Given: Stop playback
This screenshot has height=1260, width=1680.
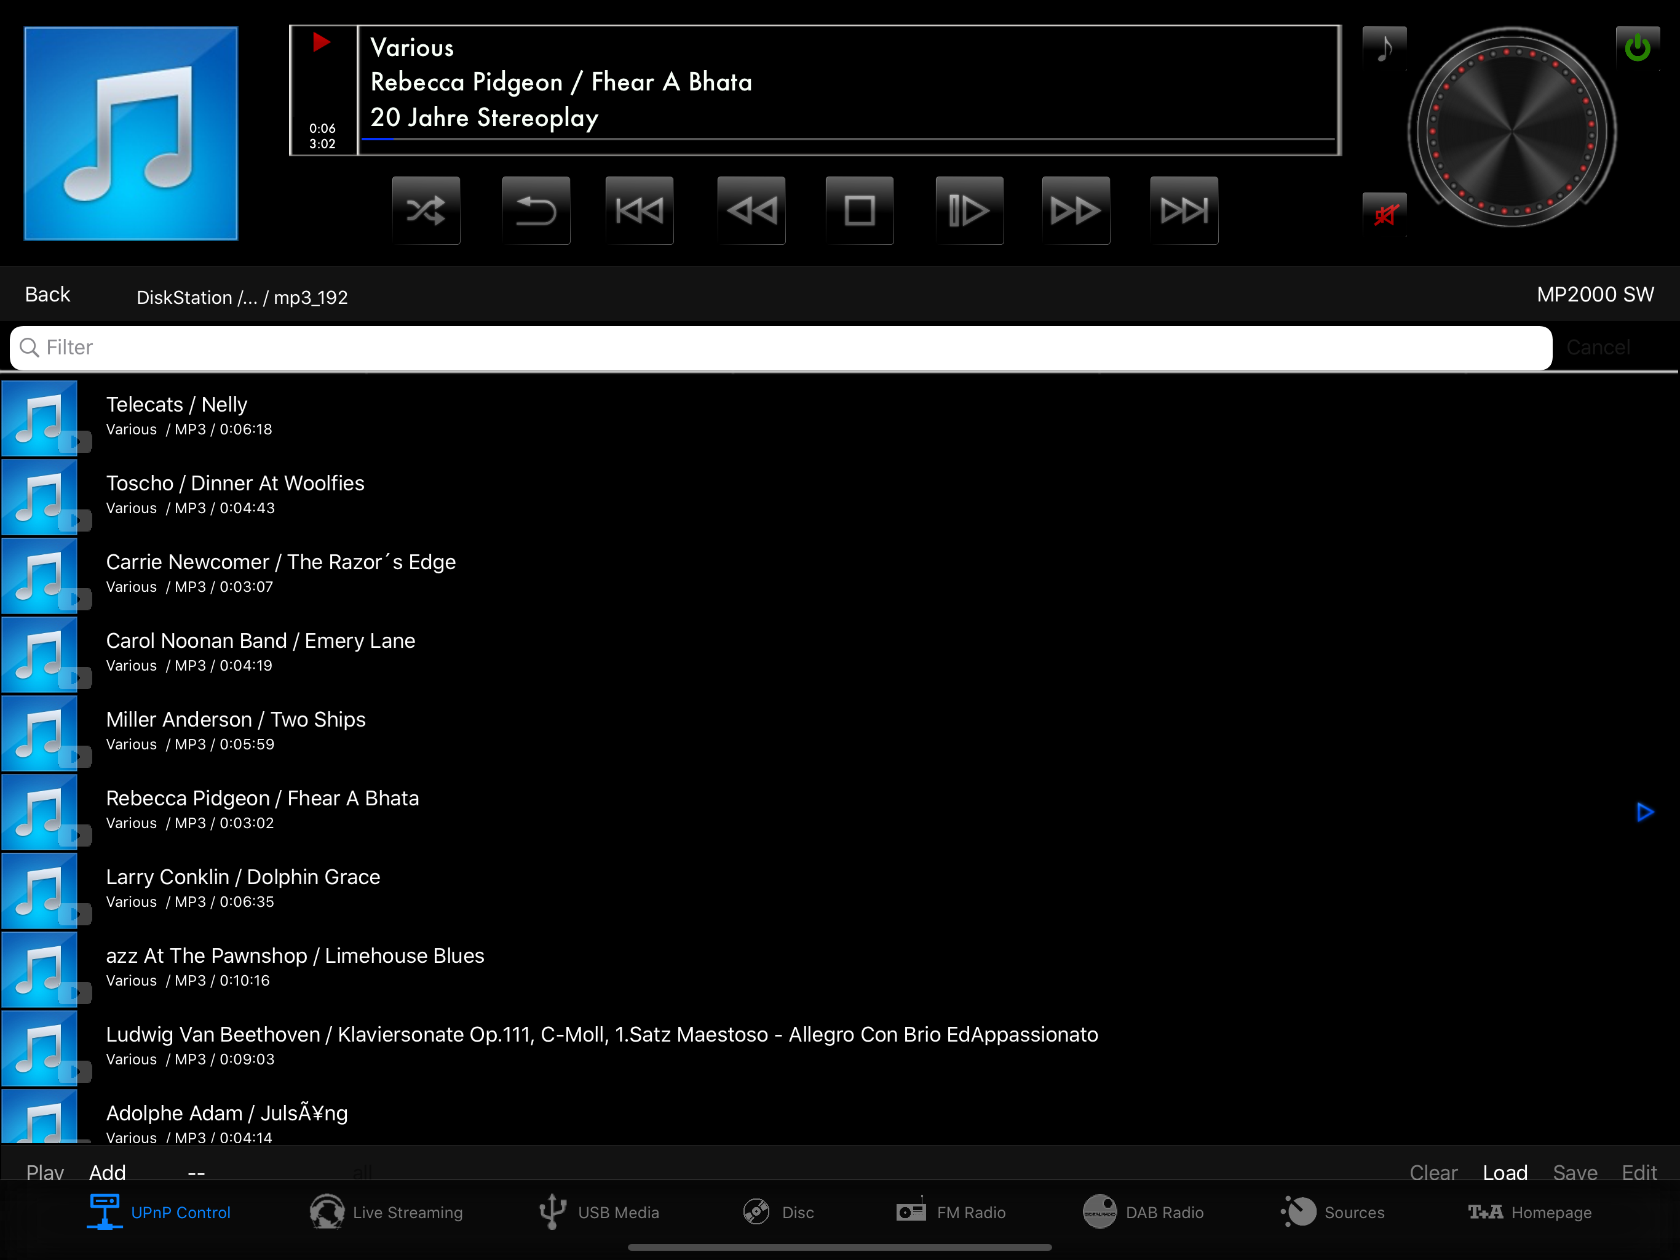Looking at the screenshot, I should (x=860, y=210).
